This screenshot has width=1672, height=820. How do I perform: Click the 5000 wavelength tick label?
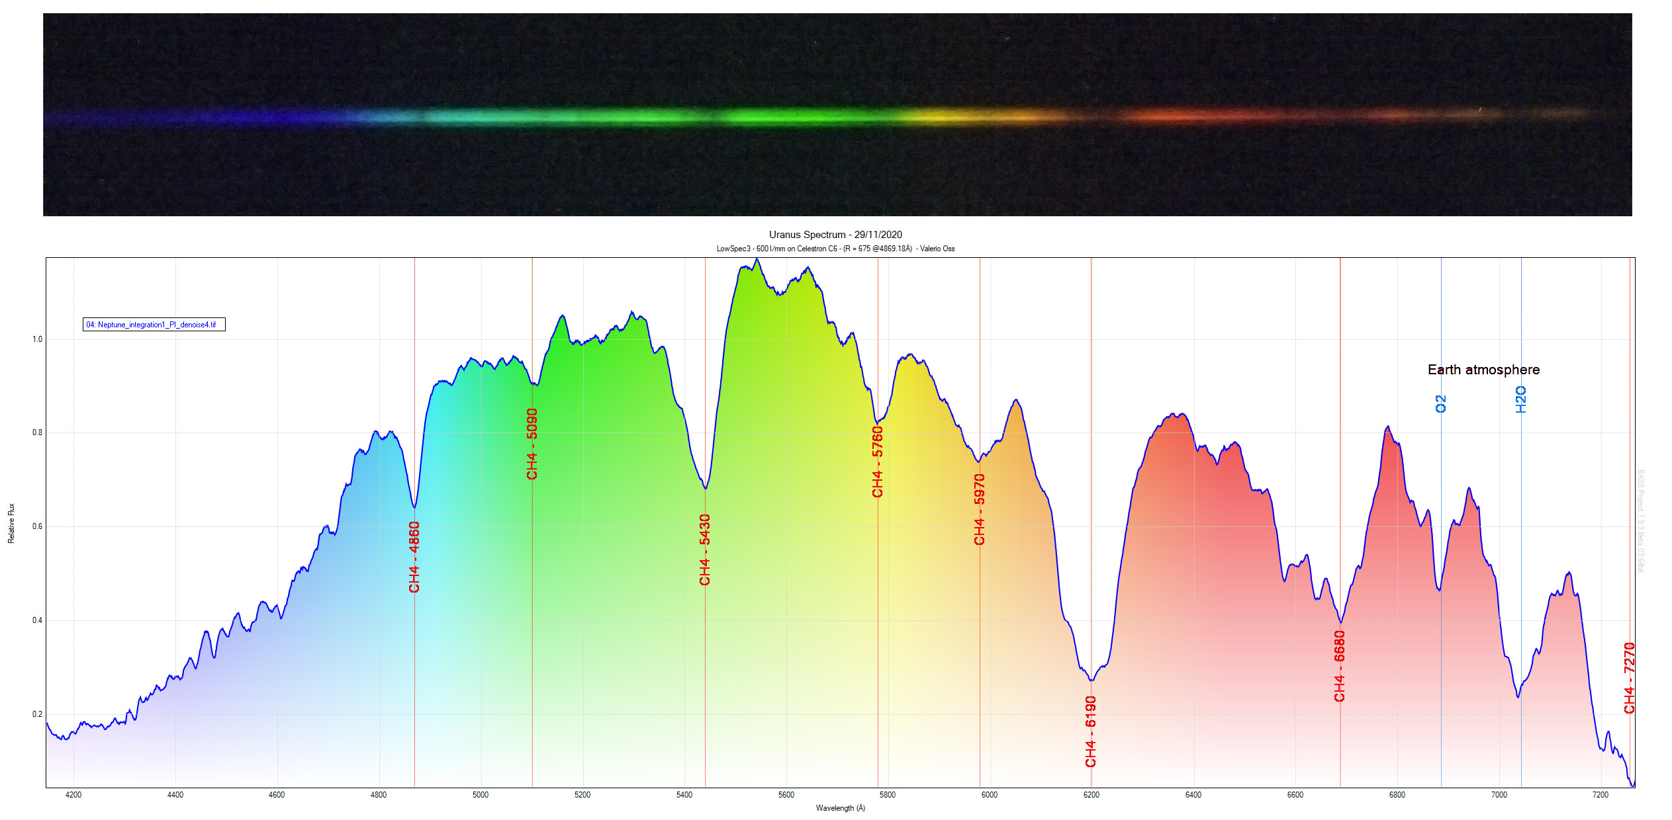481,795
